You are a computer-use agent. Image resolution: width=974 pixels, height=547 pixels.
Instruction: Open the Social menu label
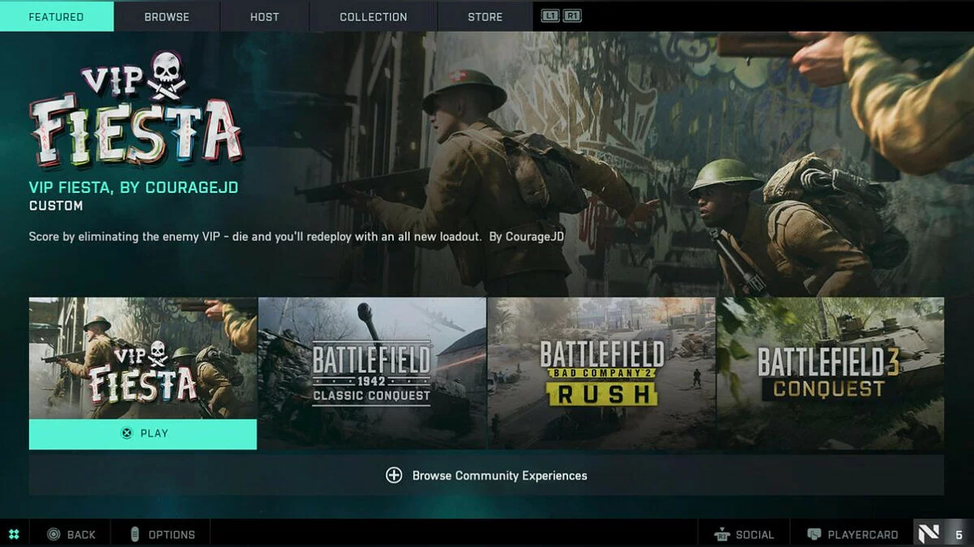pos(755,535)
